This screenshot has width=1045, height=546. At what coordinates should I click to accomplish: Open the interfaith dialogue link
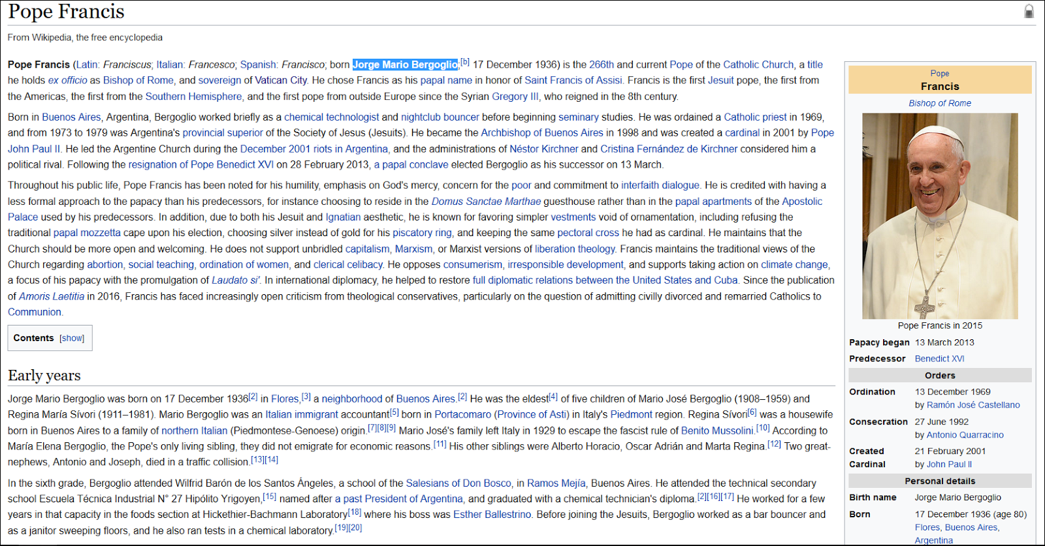[660, 185]
